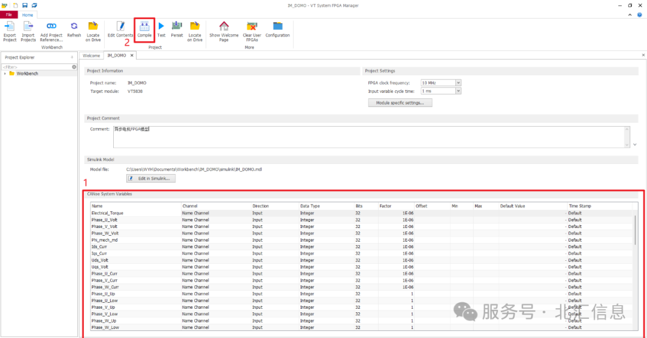Open Input variable cycle time dropdown
Viewport: 647px width, 338px height.
458,91
